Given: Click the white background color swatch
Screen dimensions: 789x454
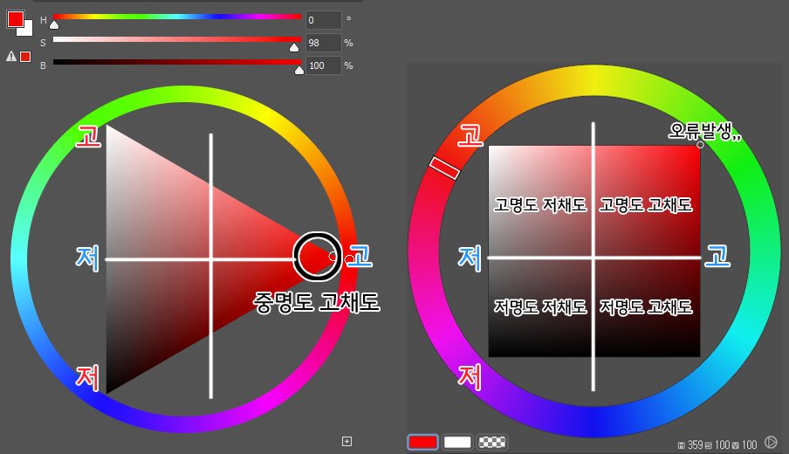Looking at the screenshot, I should [27, 31].
